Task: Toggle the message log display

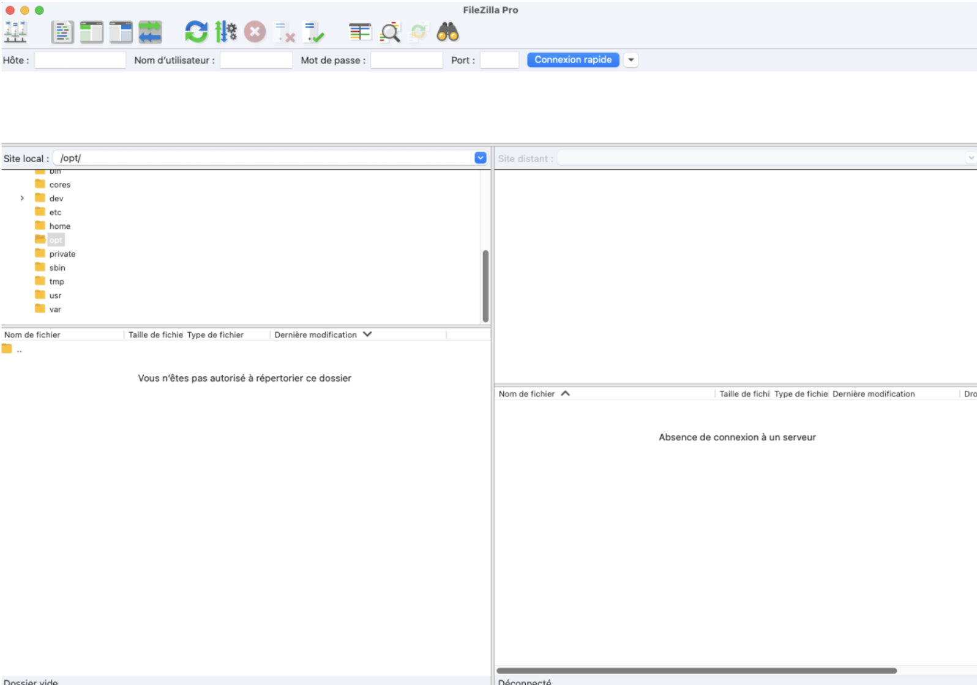Action: [62, 32]
